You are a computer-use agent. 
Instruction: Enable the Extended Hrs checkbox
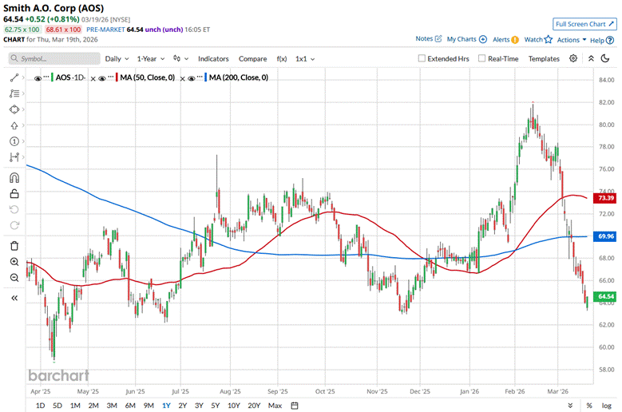tap(422, 58)
